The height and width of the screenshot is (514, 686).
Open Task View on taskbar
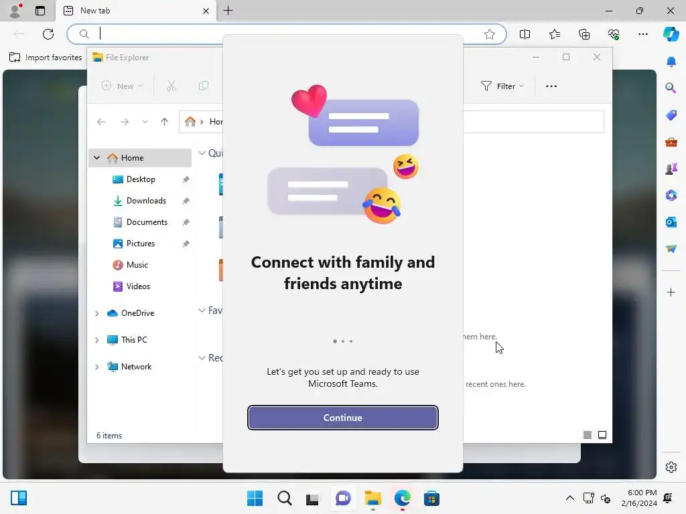[314, 498]
